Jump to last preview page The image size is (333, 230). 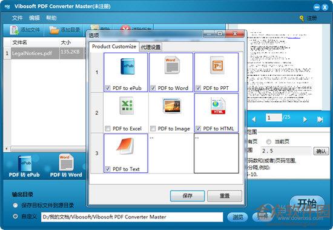click(x=320, y=120)
